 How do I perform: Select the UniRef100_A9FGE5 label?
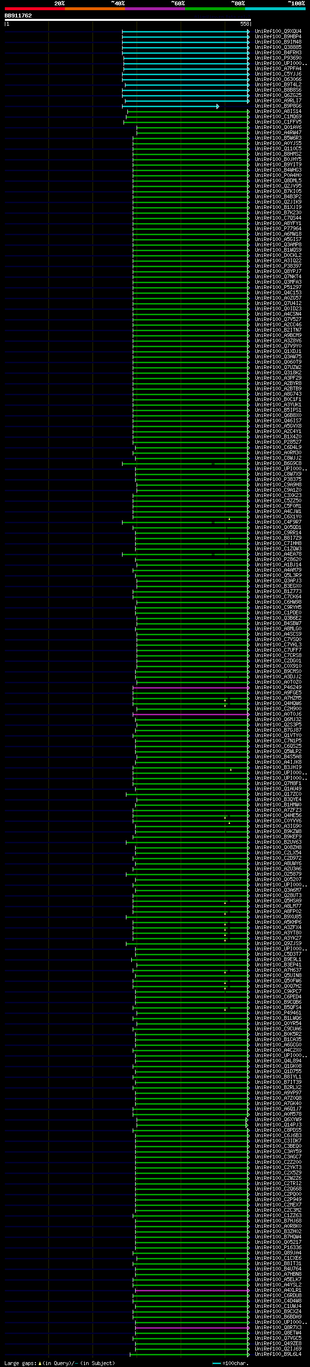tap(278, 692)
